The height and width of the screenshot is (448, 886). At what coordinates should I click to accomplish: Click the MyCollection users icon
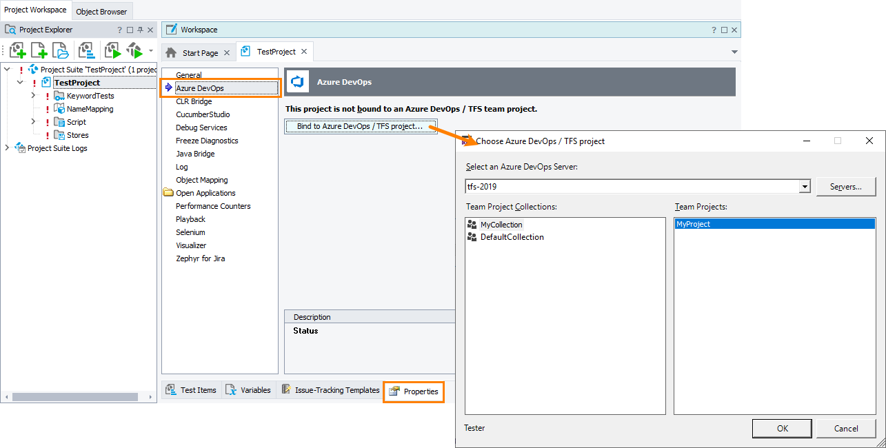472,225
